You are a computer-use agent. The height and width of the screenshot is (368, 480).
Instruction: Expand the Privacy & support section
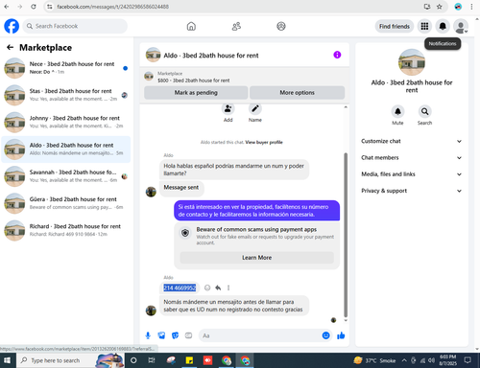(x=412, y=191)
